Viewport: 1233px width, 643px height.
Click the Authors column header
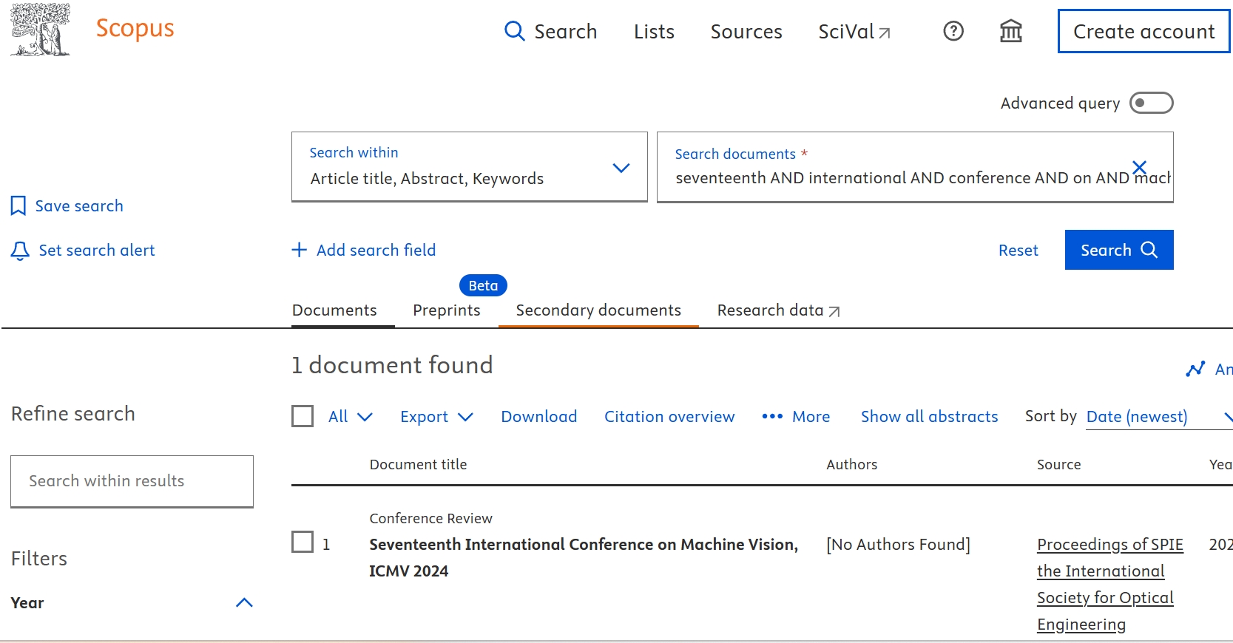851,464
